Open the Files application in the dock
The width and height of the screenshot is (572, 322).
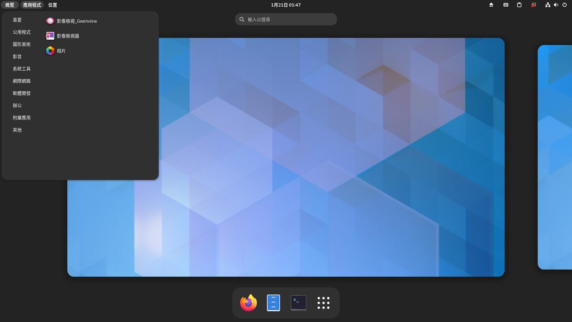point(273,302)
